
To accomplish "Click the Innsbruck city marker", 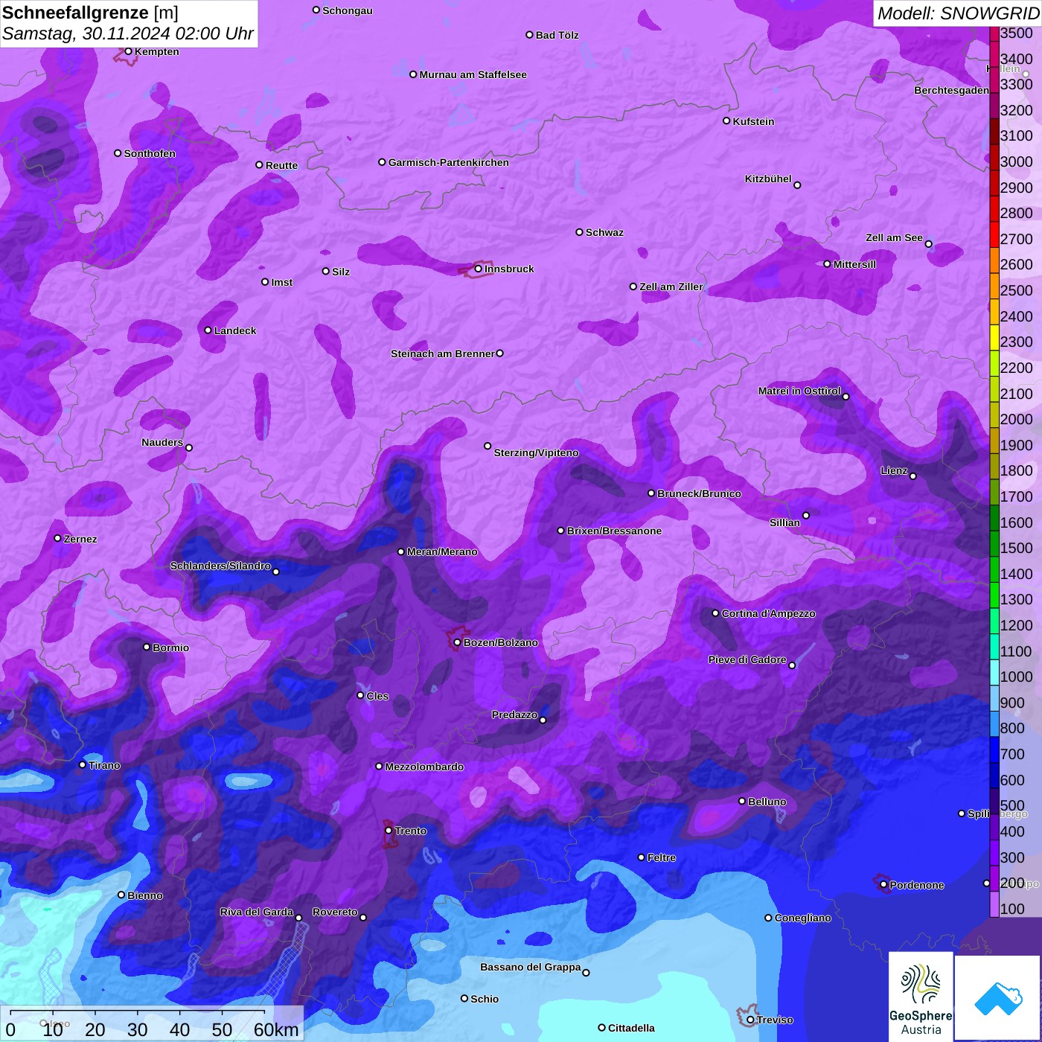I will 479,269.
